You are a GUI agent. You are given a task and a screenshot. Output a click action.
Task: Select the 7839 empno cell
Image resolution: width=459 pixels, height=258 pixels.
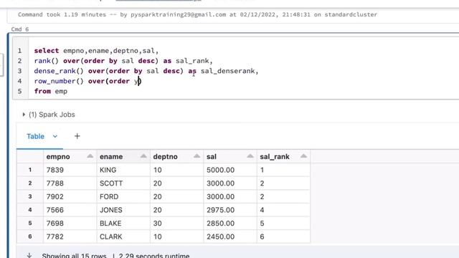click(x=70, y=170)
